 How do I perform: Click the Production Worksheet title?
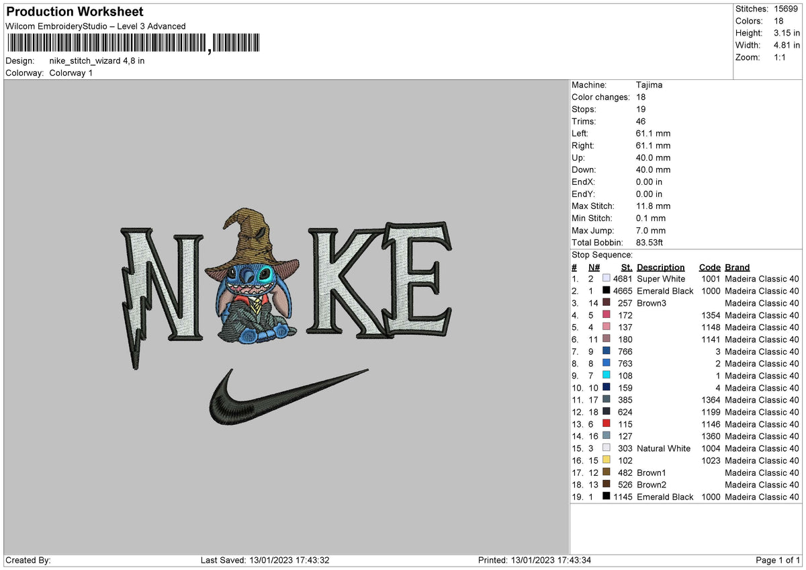click(75, 12)
